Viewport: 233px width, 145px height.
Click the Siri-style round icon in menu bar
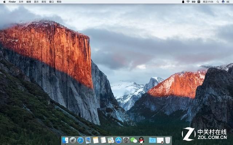coord(223,2)
